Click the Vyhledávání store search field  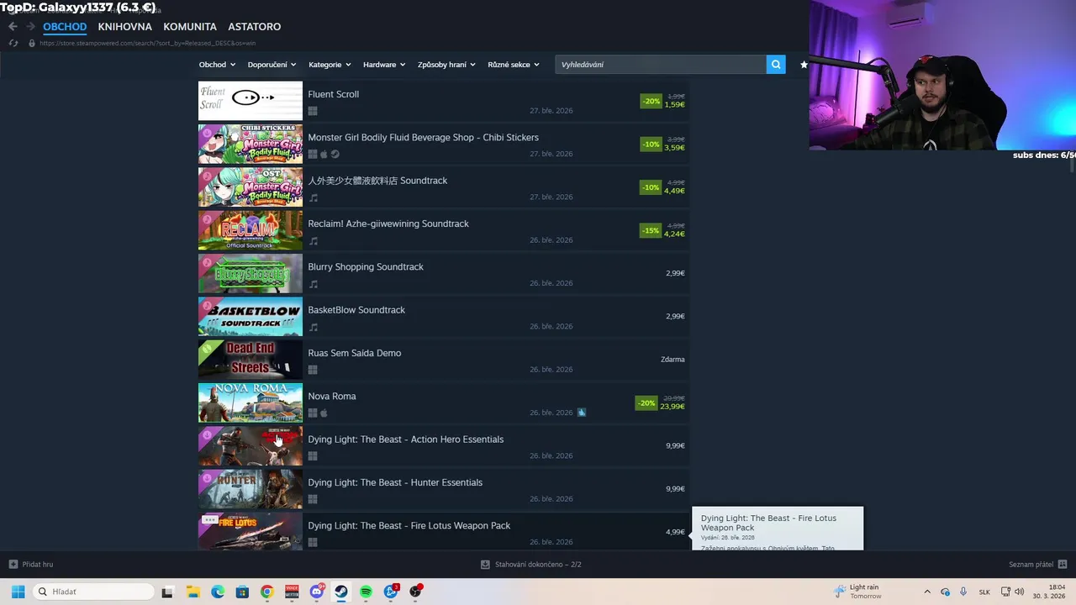(x=661, y=65)
